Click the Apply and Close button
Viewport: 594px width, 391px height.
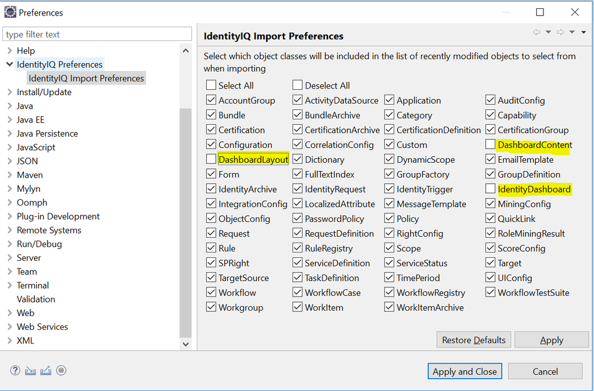(464, 371)
